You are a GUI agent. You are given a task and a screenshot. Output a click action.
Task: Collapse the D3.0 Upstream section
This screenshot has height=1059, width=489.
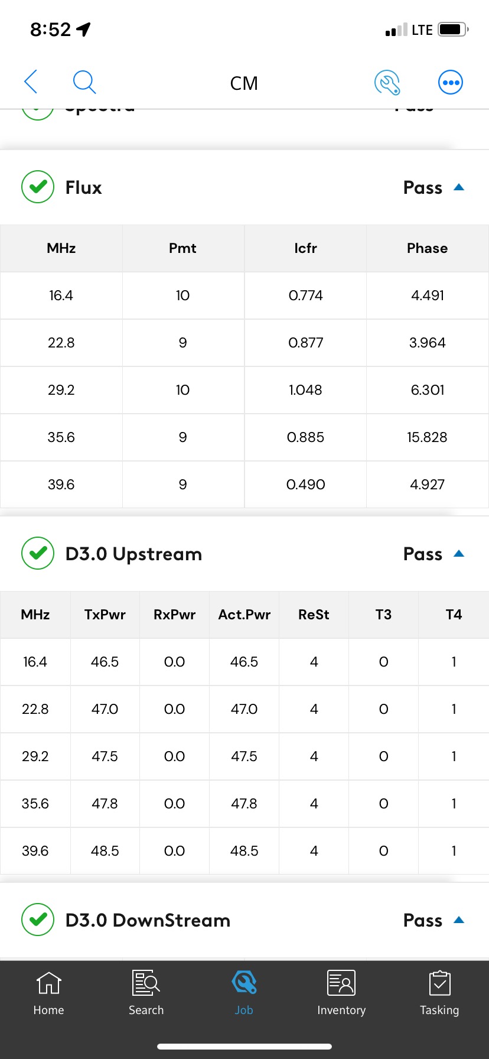[459, 554]
